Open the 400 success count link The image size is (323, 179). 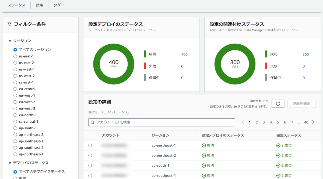point(184,54)
